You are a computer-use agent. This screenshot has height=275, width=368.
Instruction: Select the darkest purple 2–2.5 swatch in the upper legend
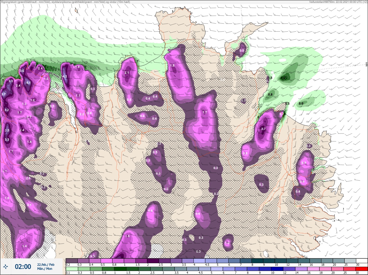154,261
